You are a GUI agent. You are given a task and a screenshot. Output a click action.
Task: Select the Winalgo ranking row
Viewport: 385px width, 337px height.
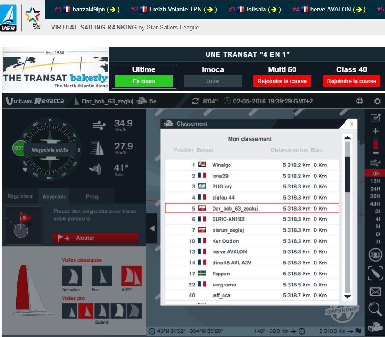tap(252, 165)
